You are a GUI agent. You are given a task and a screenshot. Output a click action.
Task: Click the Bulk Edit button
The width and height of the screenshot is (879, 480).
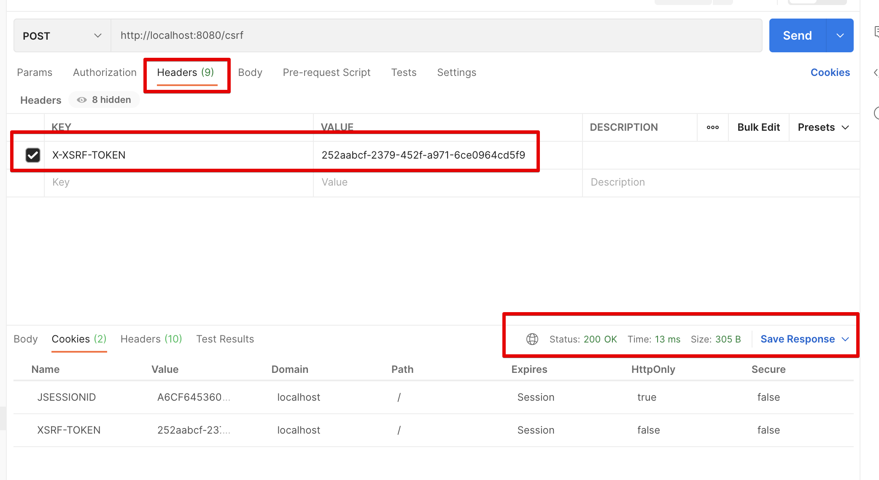[x=758, y=127]
